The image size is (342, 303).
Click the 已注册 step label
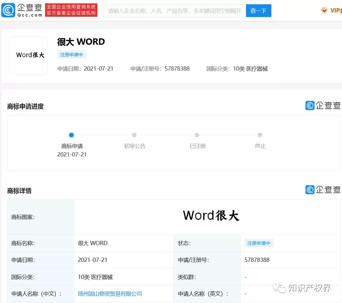[197, 146]
